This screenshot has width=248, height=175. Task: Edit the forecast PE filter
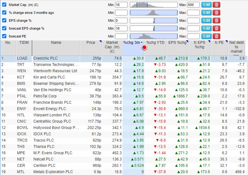coord(206,36)
